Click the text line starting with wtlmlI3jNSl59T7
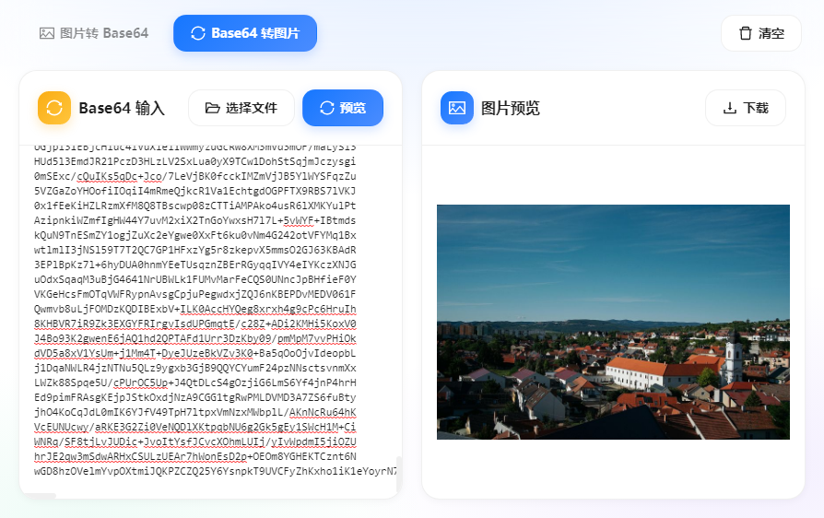824x518 pixels. coord(195,250)
